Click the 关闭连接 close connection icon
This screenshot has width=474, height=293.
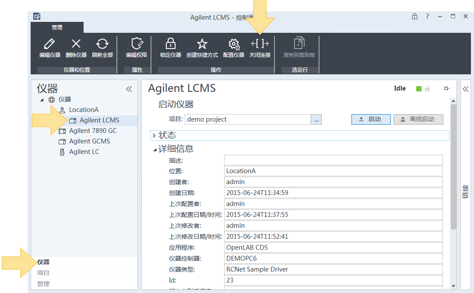point(260,44)
